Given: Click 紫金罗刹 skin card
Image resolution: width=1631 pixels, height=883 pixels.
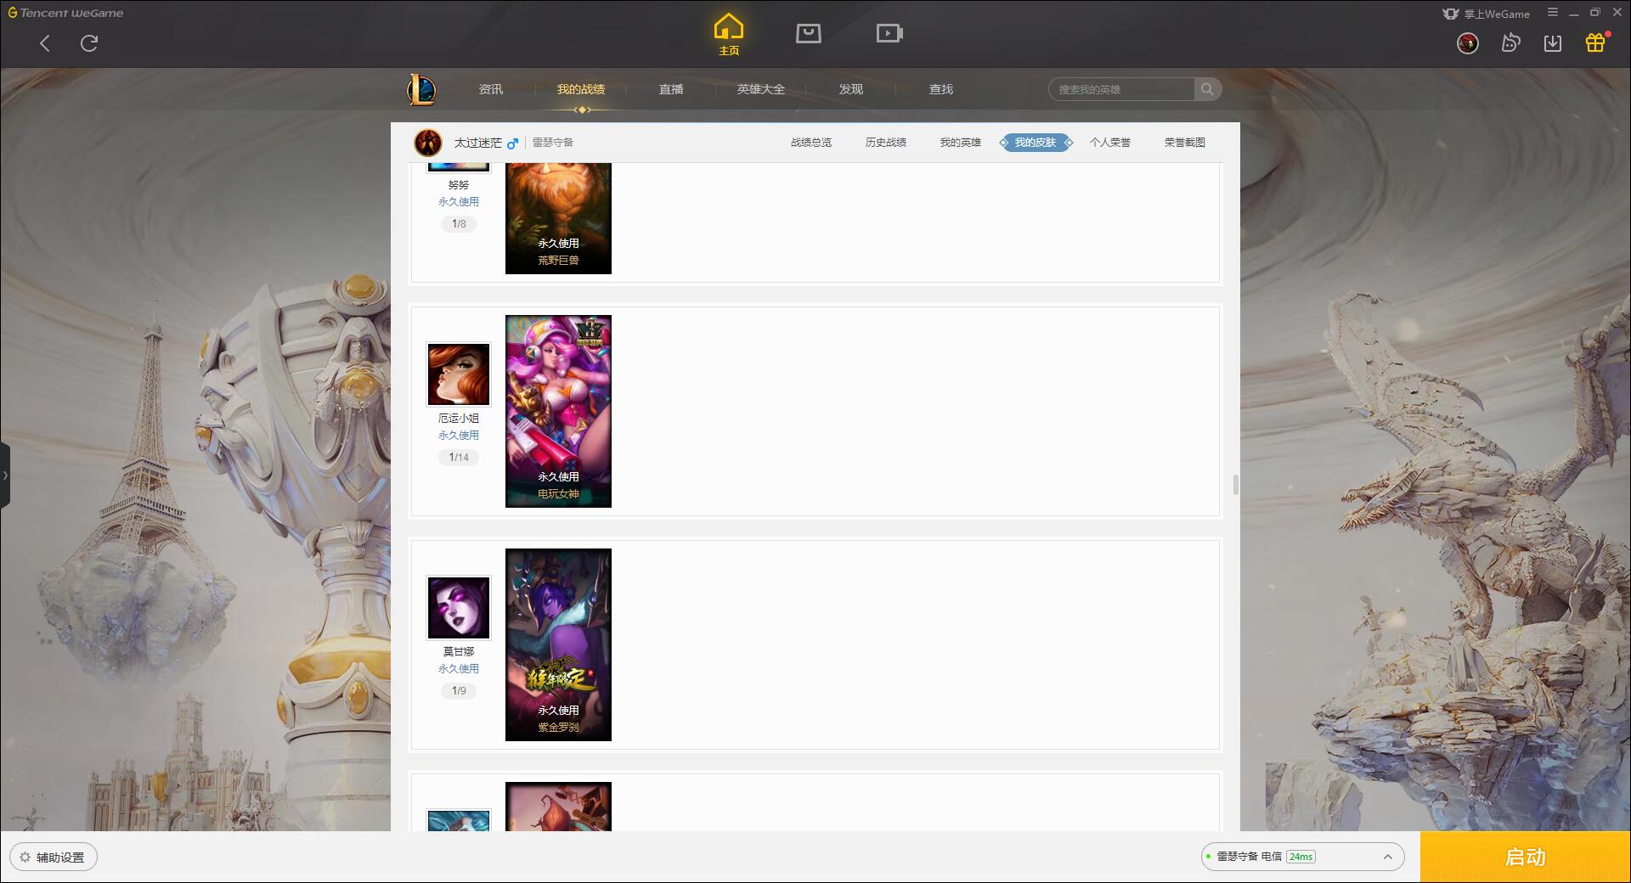Looking at the screenshot, I should [558, 645].
